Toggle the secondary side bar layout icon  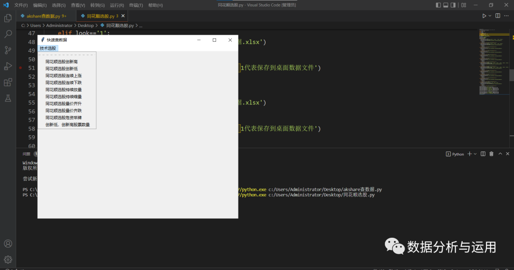coord(453,5)
